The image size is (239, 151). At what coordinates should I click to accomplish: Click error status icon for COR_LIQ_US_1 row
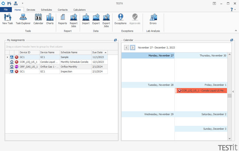point(17,62)
